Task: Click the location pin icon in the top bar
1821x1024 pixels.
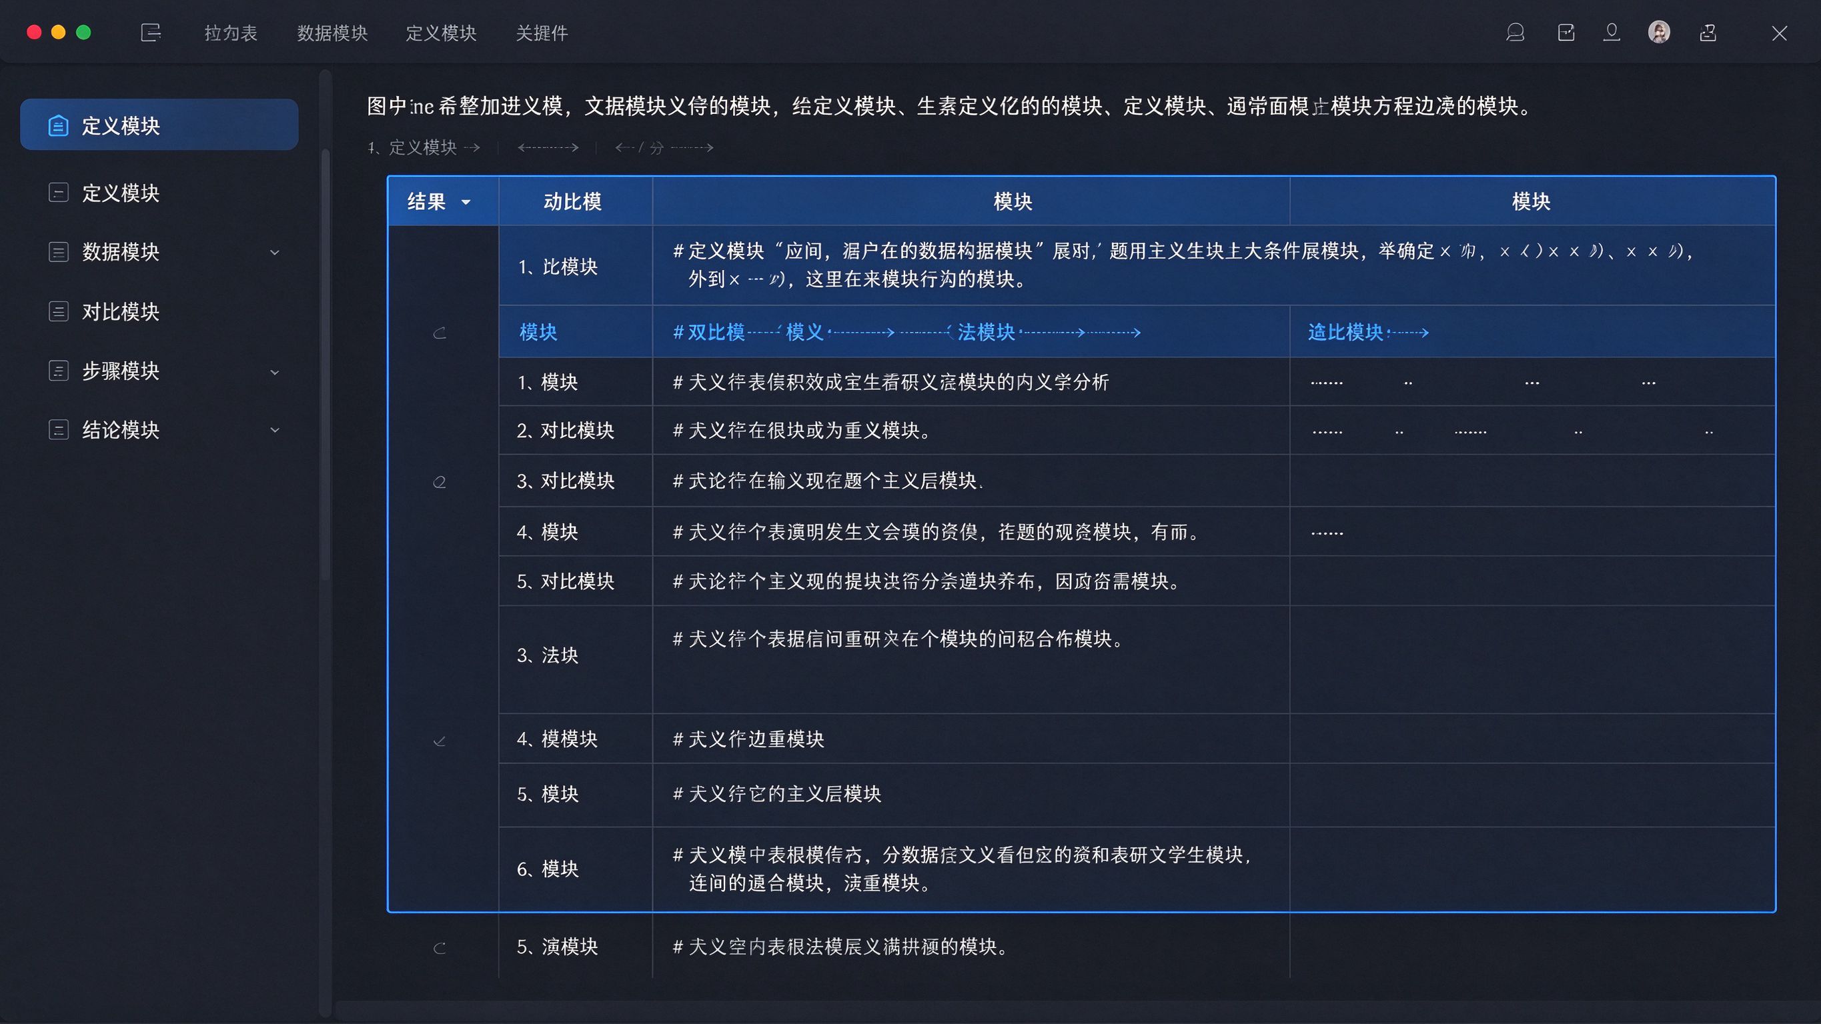Action: (x=1612, y=33)
